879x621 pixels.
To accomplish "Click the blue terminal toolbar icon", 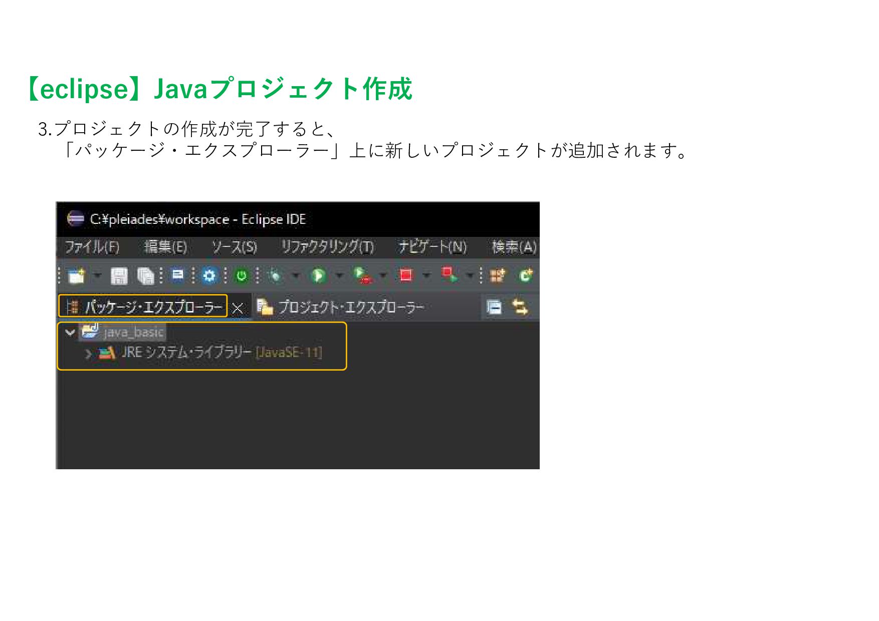I will click(177, 275).
